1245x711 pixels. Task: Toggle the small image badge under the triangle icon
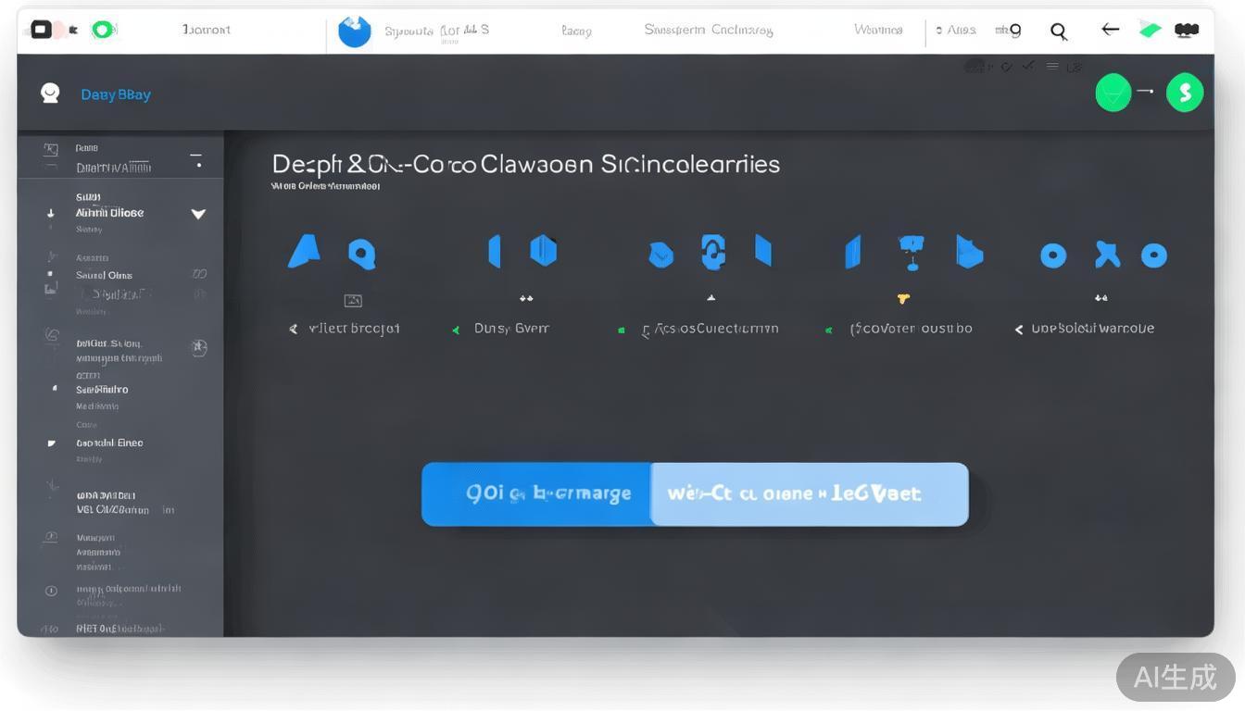(x=353, y=300)
